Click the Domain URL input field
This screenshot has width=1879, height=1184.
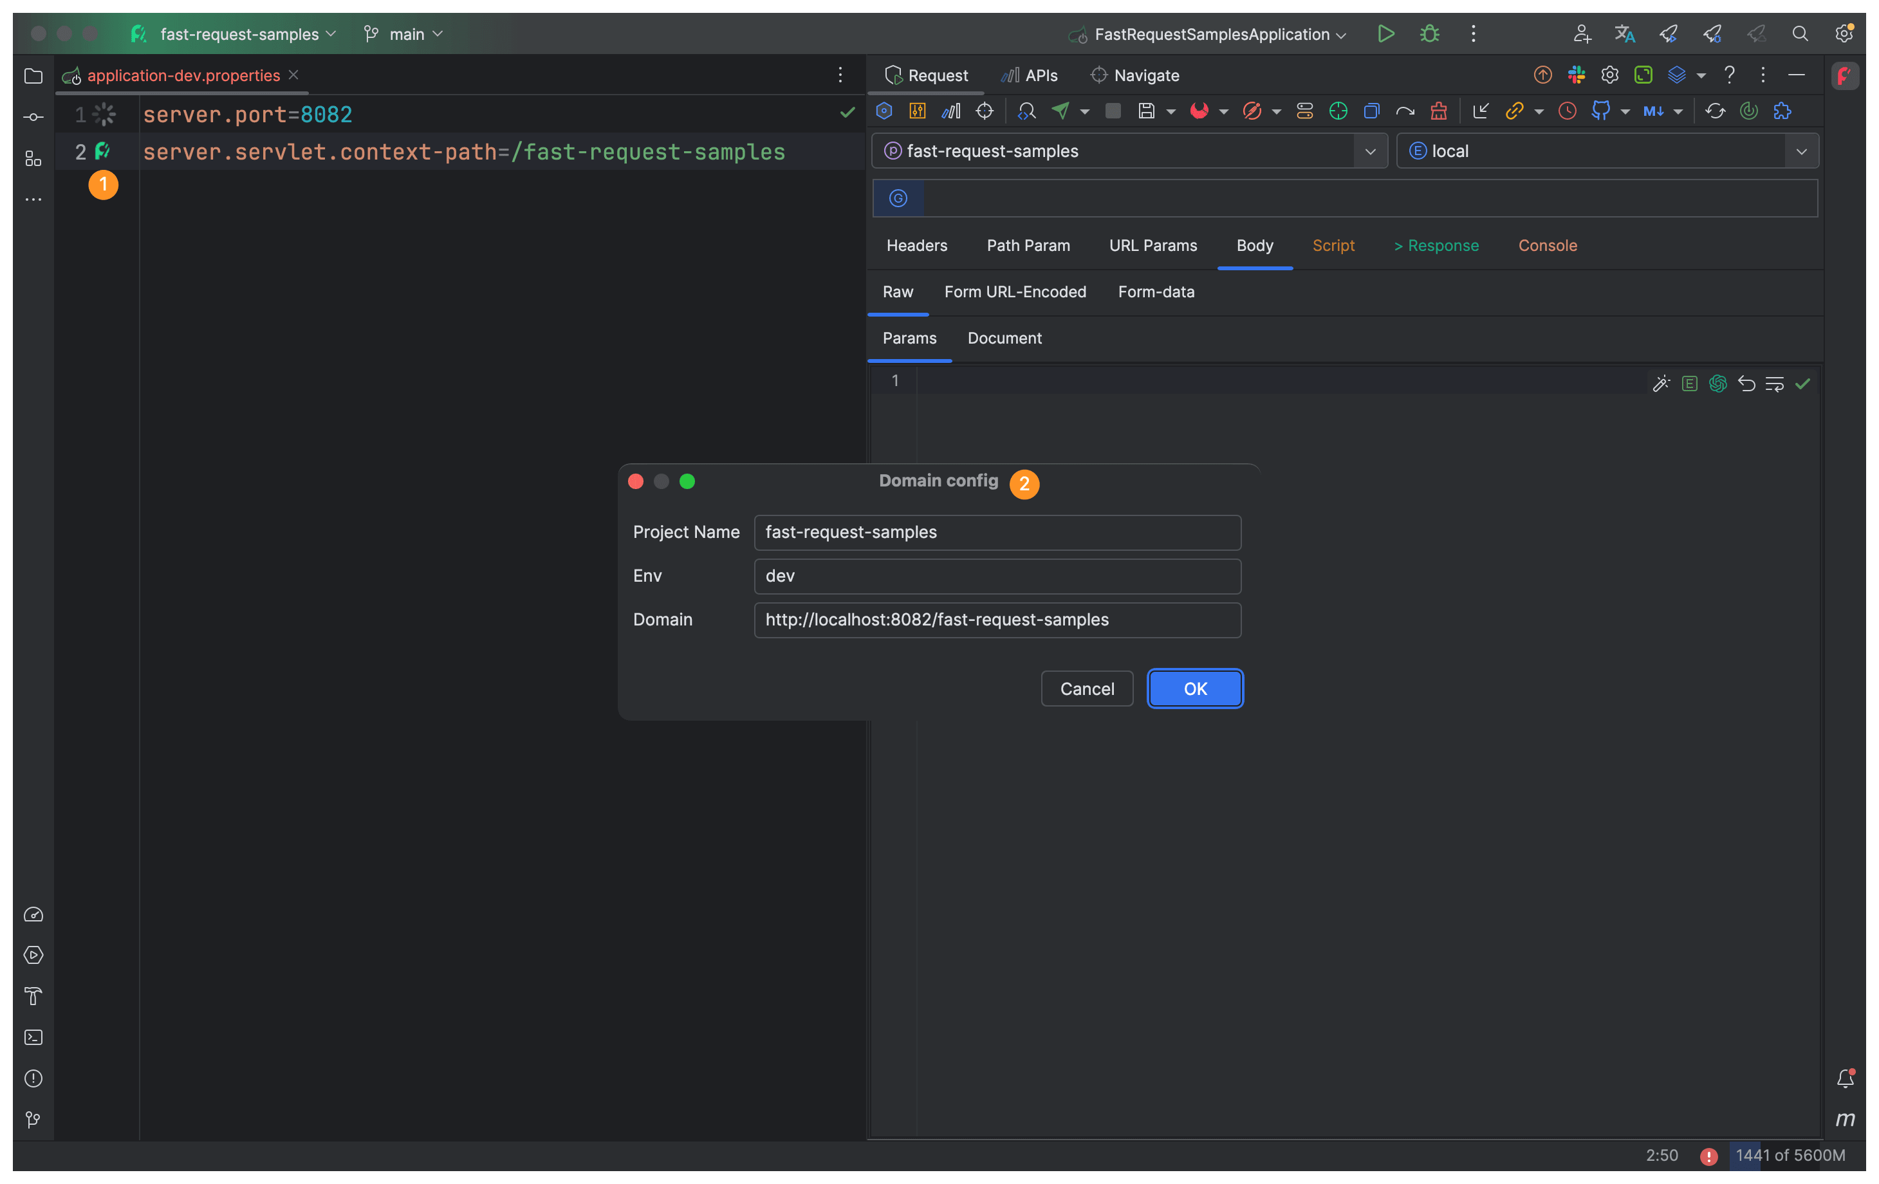pos(997,620)
